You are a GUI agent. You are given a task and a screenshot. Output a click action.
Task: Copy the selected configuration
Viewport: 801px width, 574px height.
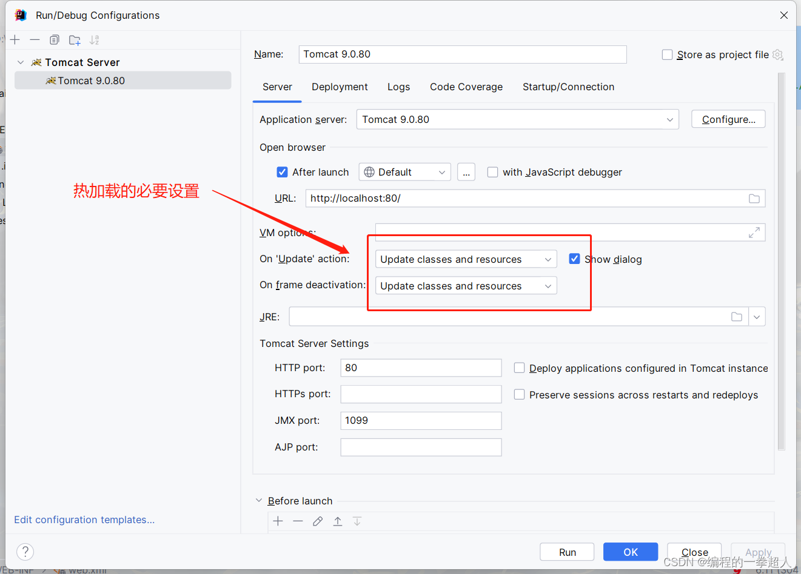tap(55, 40)
